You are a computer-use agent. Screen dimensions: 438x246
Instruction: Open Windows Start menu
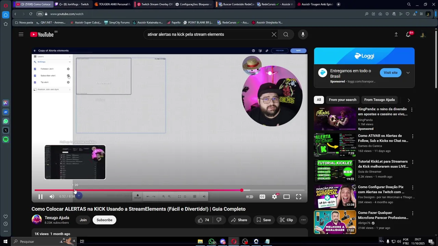click(5, 242)
